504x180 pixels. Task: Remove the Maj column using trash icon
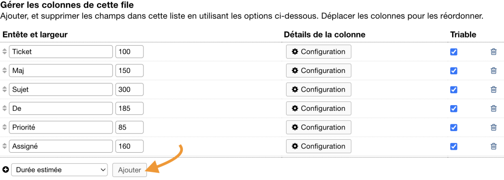click(493, 71)
